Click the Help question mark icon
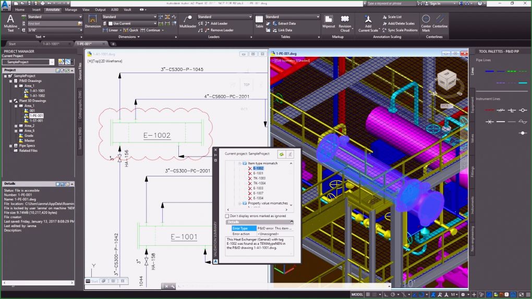The height and width of the screenshot is (299, 532). [480, 4]
